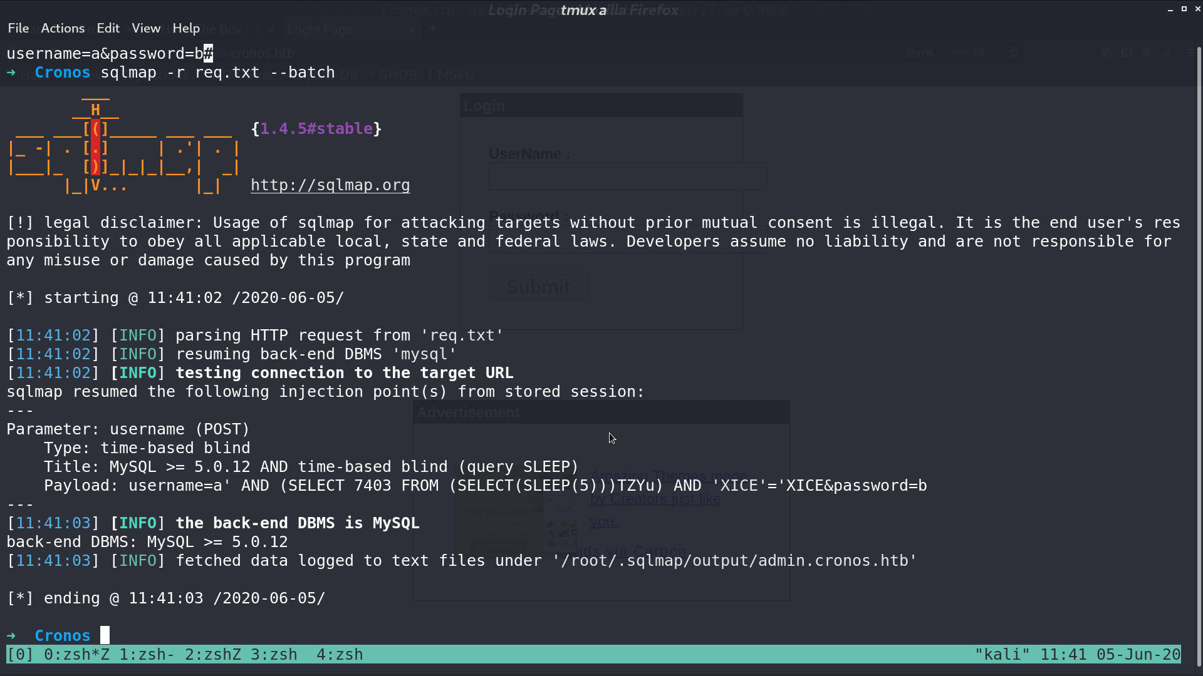This screenshot has height=676, width=1203.
Task: Click the final Cronos prompt cursor
Action: [105, 635]
